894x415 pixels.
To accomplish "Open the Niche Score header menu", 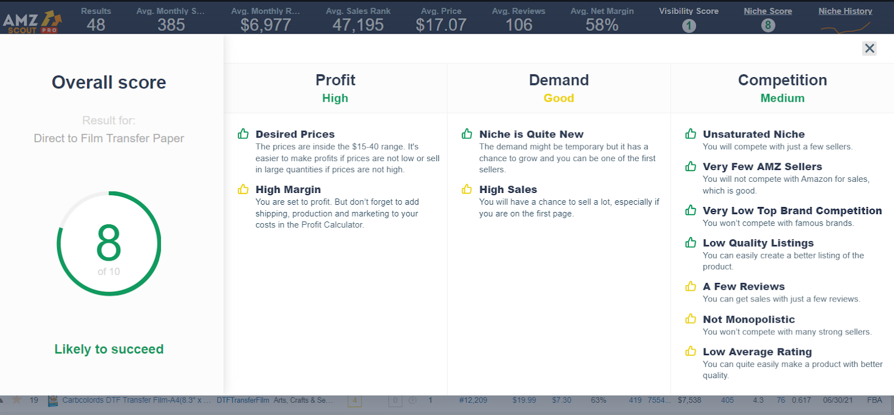I will [768, 11].
